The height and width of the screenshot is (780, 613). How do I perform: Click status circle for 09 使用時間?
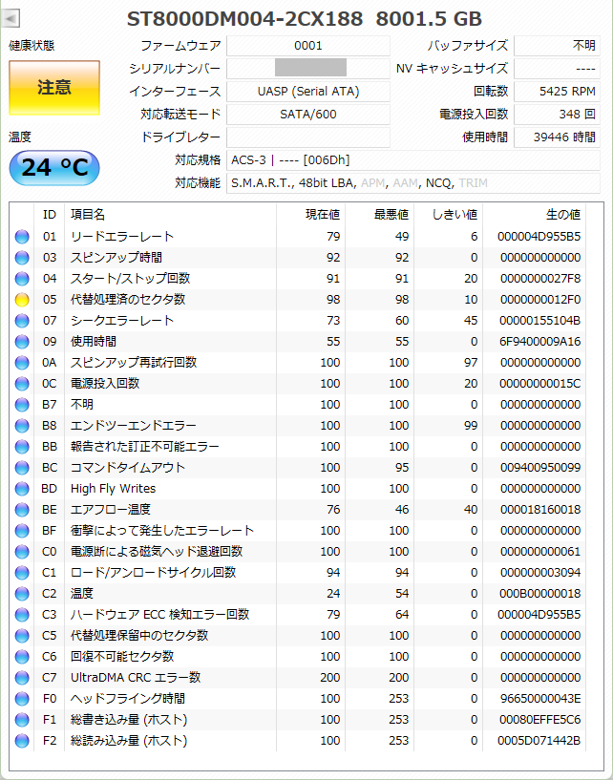(x=22, y=342)
